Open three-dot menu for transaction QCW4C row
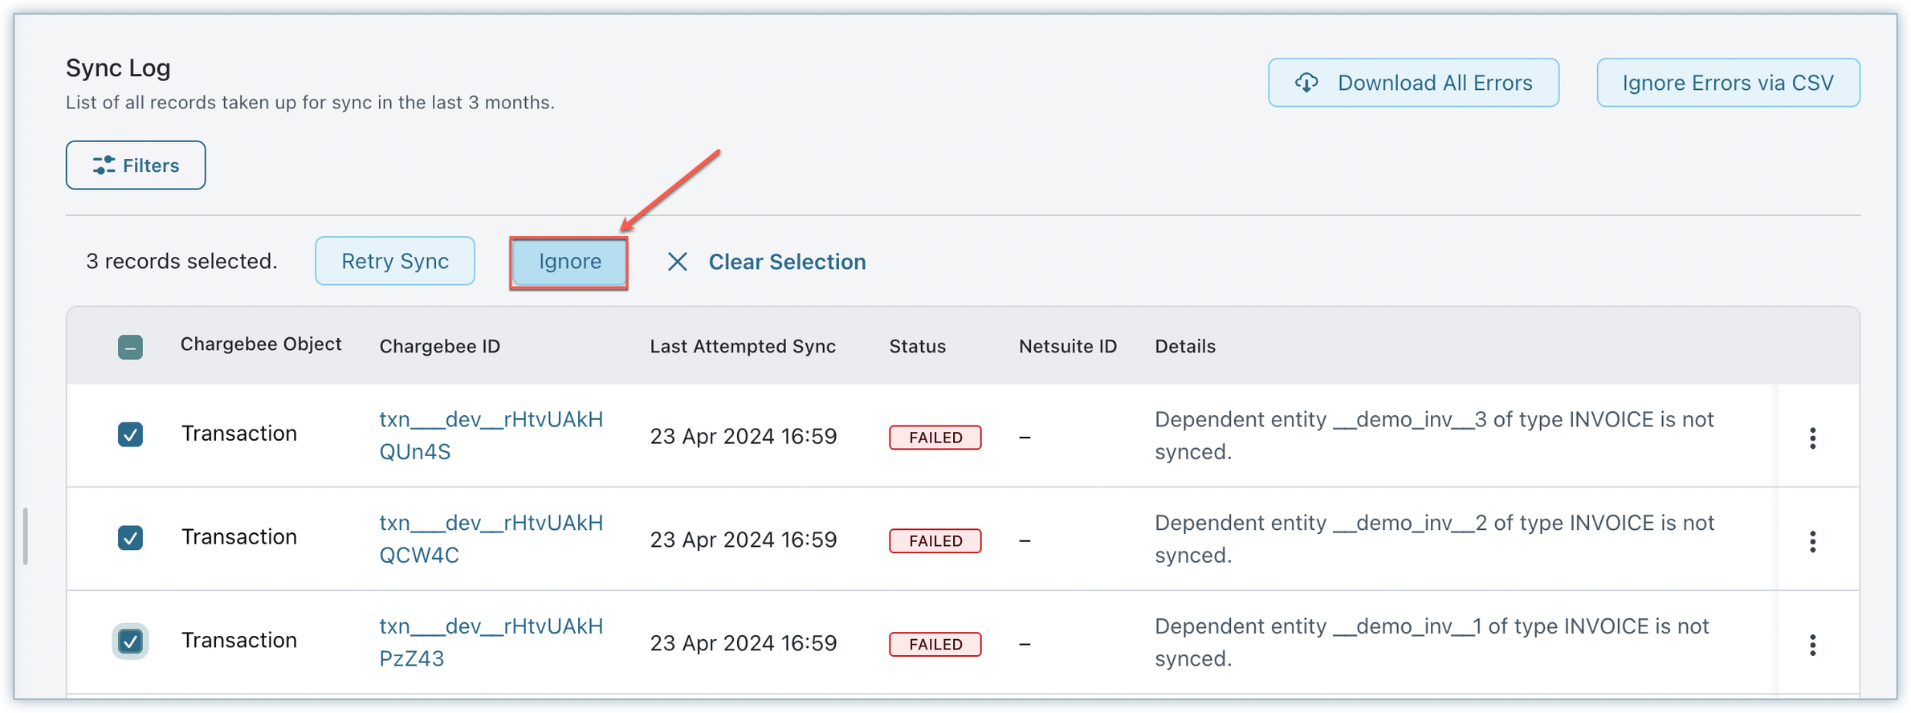The width and height of the screenshot is (1911, 713). click(x=1812, y=541)
